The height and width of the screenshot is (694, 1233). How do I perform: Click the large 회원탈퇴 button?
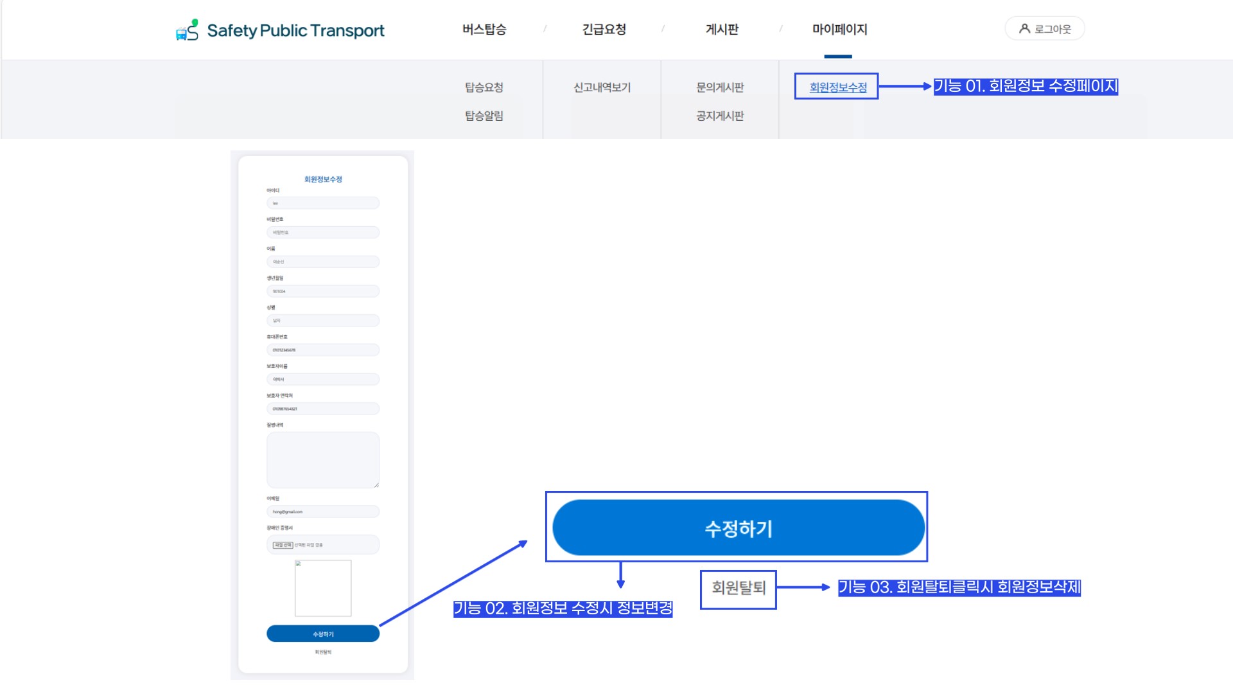pos(738,588)
